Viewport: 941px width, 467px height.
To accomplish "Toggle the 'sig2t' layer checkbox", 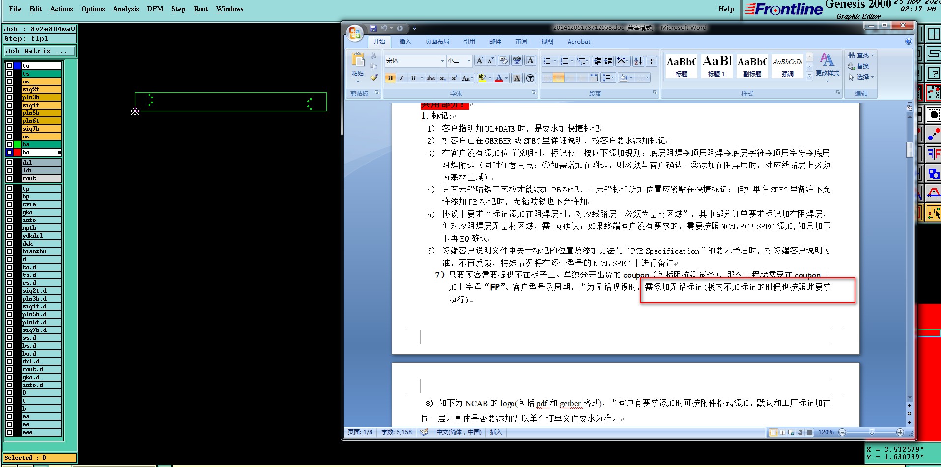I will coord(9,89).
